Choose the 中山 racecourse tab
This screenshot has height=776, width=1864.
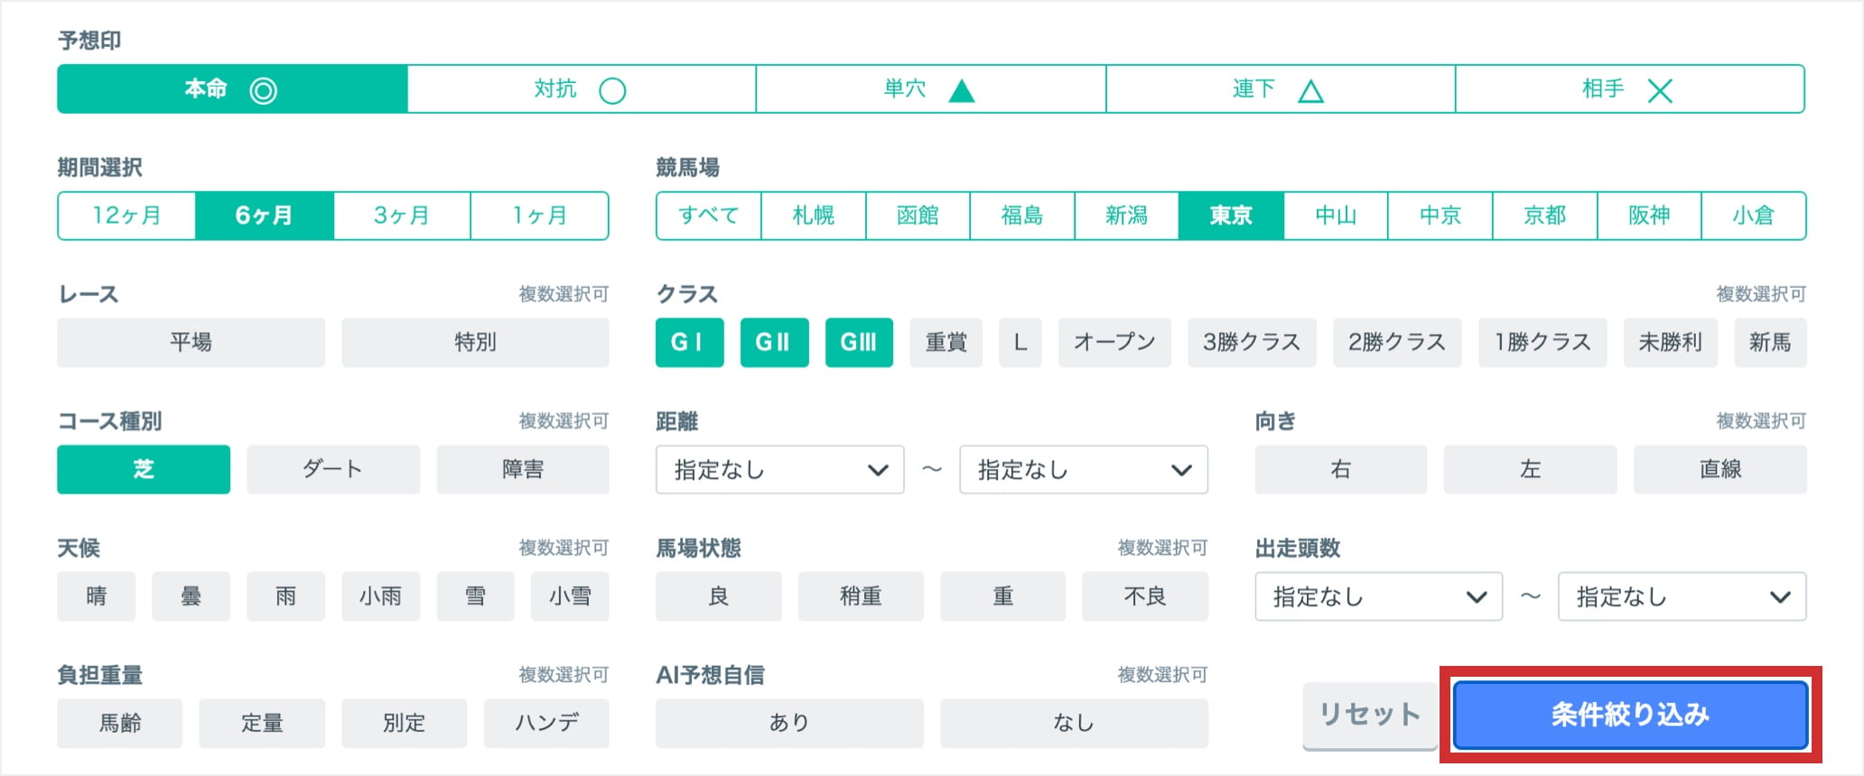[x=1335, y=216]
